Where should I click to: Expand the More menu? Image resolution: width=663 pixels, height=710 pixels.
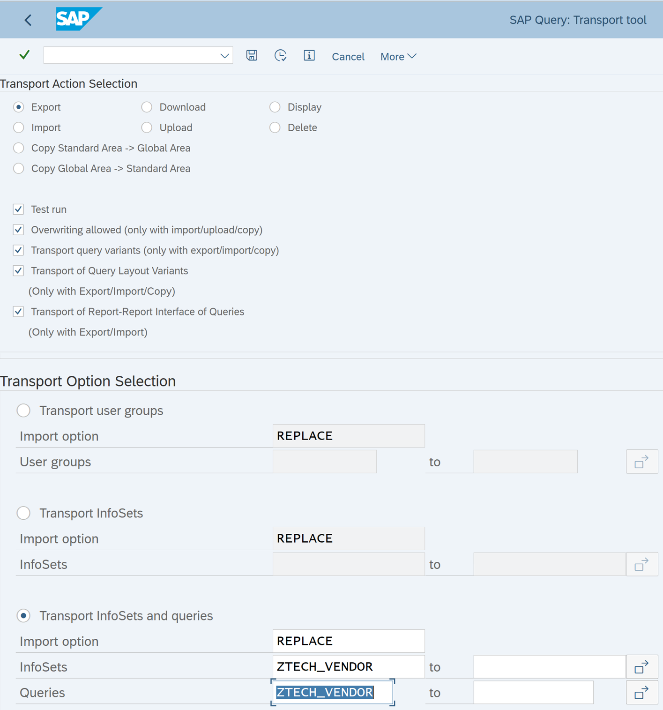click(x=398, y=57)
